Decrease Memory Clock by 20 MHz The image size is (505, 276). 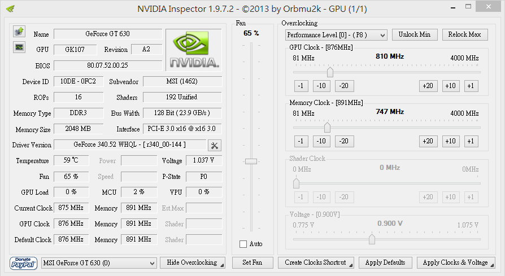344,141
